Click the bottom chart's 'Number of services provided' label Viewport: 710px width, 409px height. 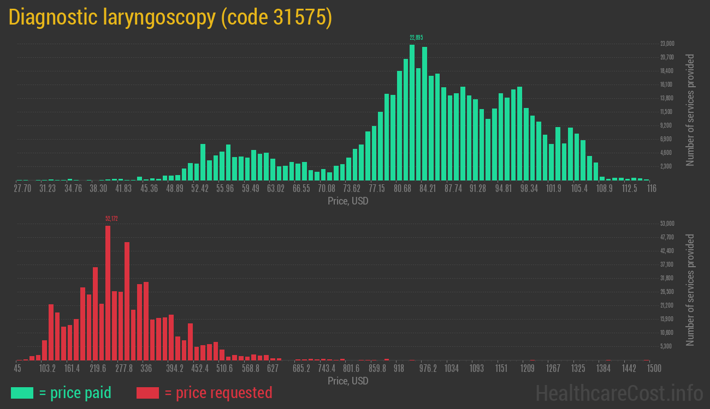(690, 290)
